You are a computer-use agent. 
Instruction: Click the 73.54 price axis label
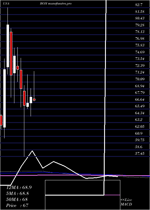140,59
